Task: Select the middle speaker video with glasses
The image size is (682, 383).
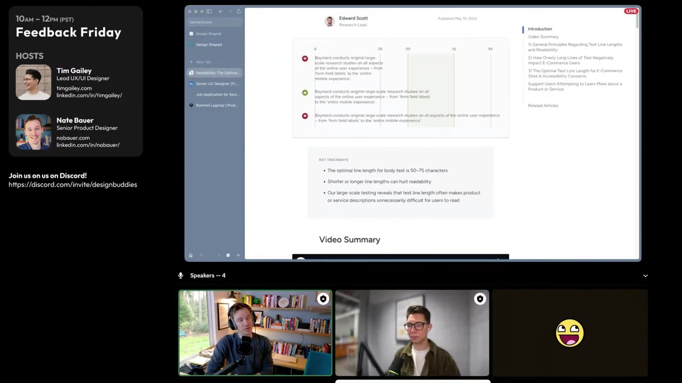Action: (x=412, y=333)
